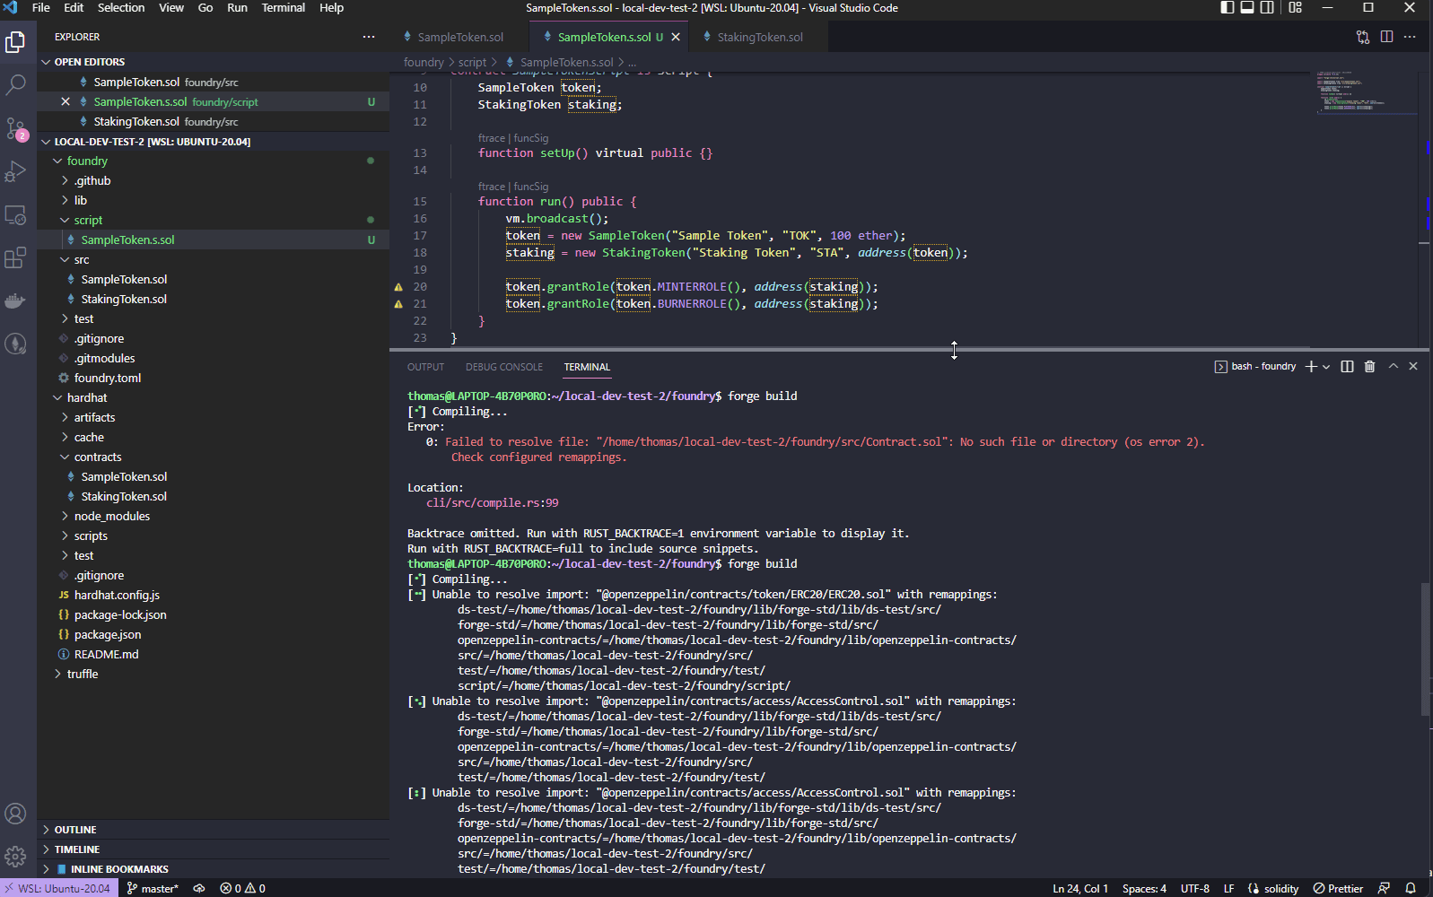Switch to SampleToken.sol editor tab
This screenshot has width=1433, height=897.
coord(460,37)
